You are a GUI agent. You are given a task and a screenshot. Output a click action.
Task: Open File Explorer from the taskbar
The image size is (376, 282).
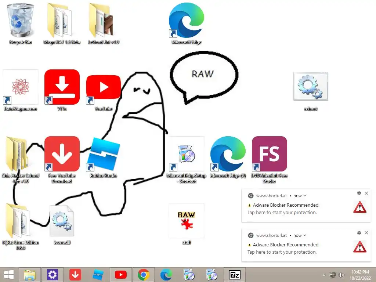coord(30,275)
